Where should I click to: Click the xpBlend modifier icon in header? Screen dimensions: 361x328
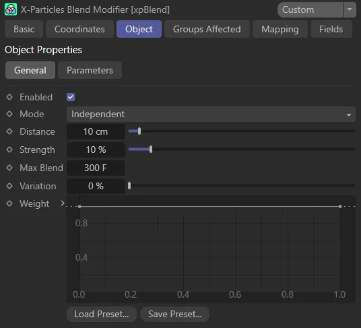tap(11, 9)
